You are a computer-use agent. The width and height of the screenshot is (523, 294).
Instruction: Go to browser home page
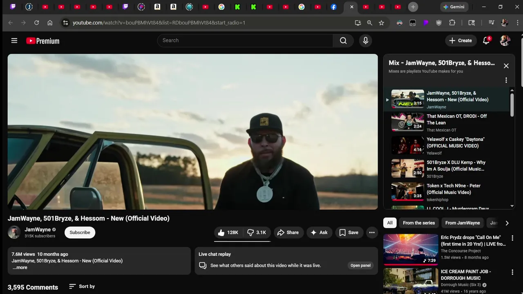tap(50, 23)
